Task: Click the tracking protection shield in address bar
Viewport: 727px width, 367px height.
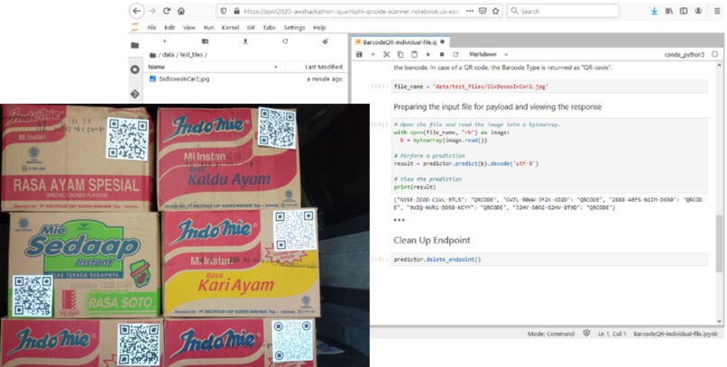Action: 224,11
